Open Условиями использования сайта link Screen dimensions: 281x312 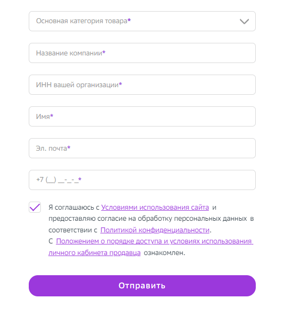(x=155, y=207)
